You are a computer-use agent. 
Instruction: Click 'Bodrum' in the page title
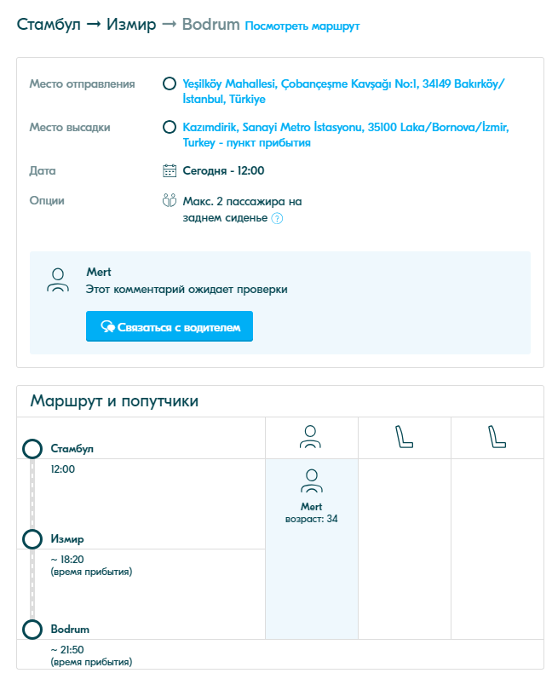(x=210, y=25)
